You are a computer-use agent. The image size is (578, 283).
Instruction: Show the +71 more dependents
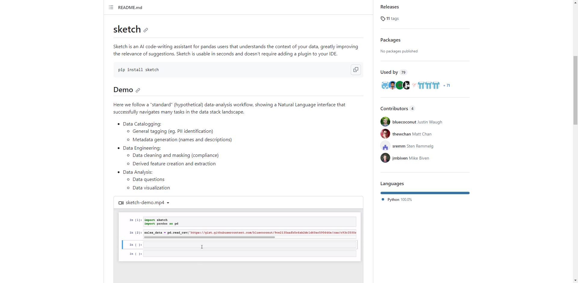coord(446,86)
